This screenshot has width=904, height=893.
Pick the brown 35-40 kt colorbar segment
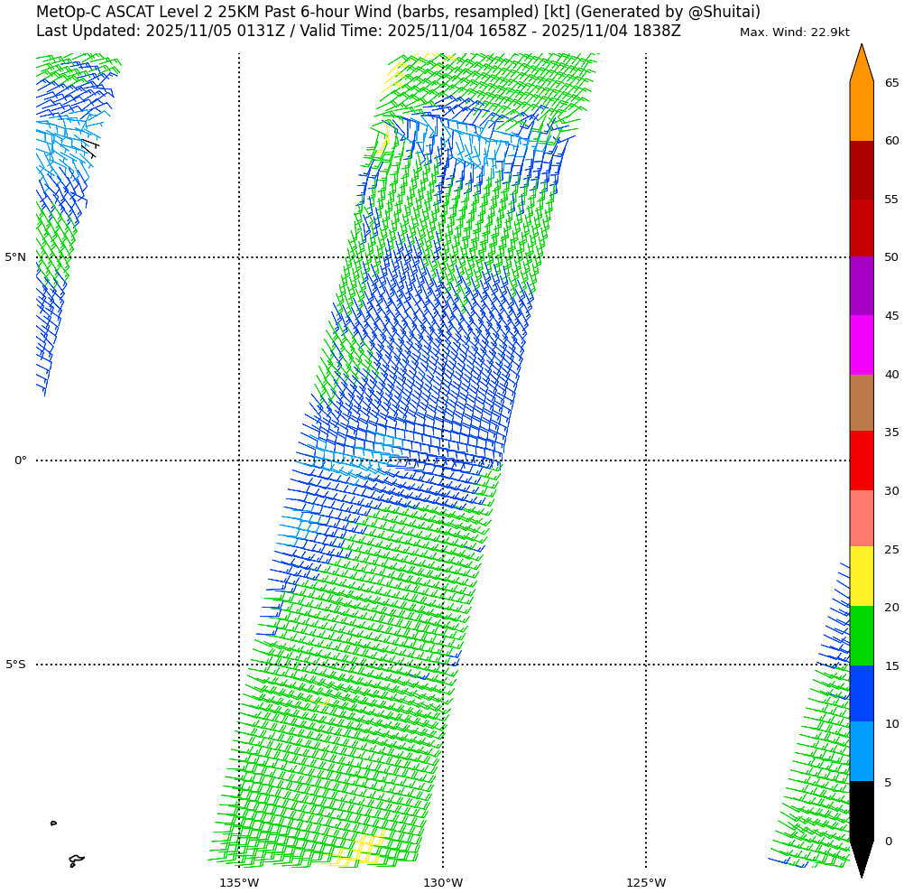[x=861, y=403]
